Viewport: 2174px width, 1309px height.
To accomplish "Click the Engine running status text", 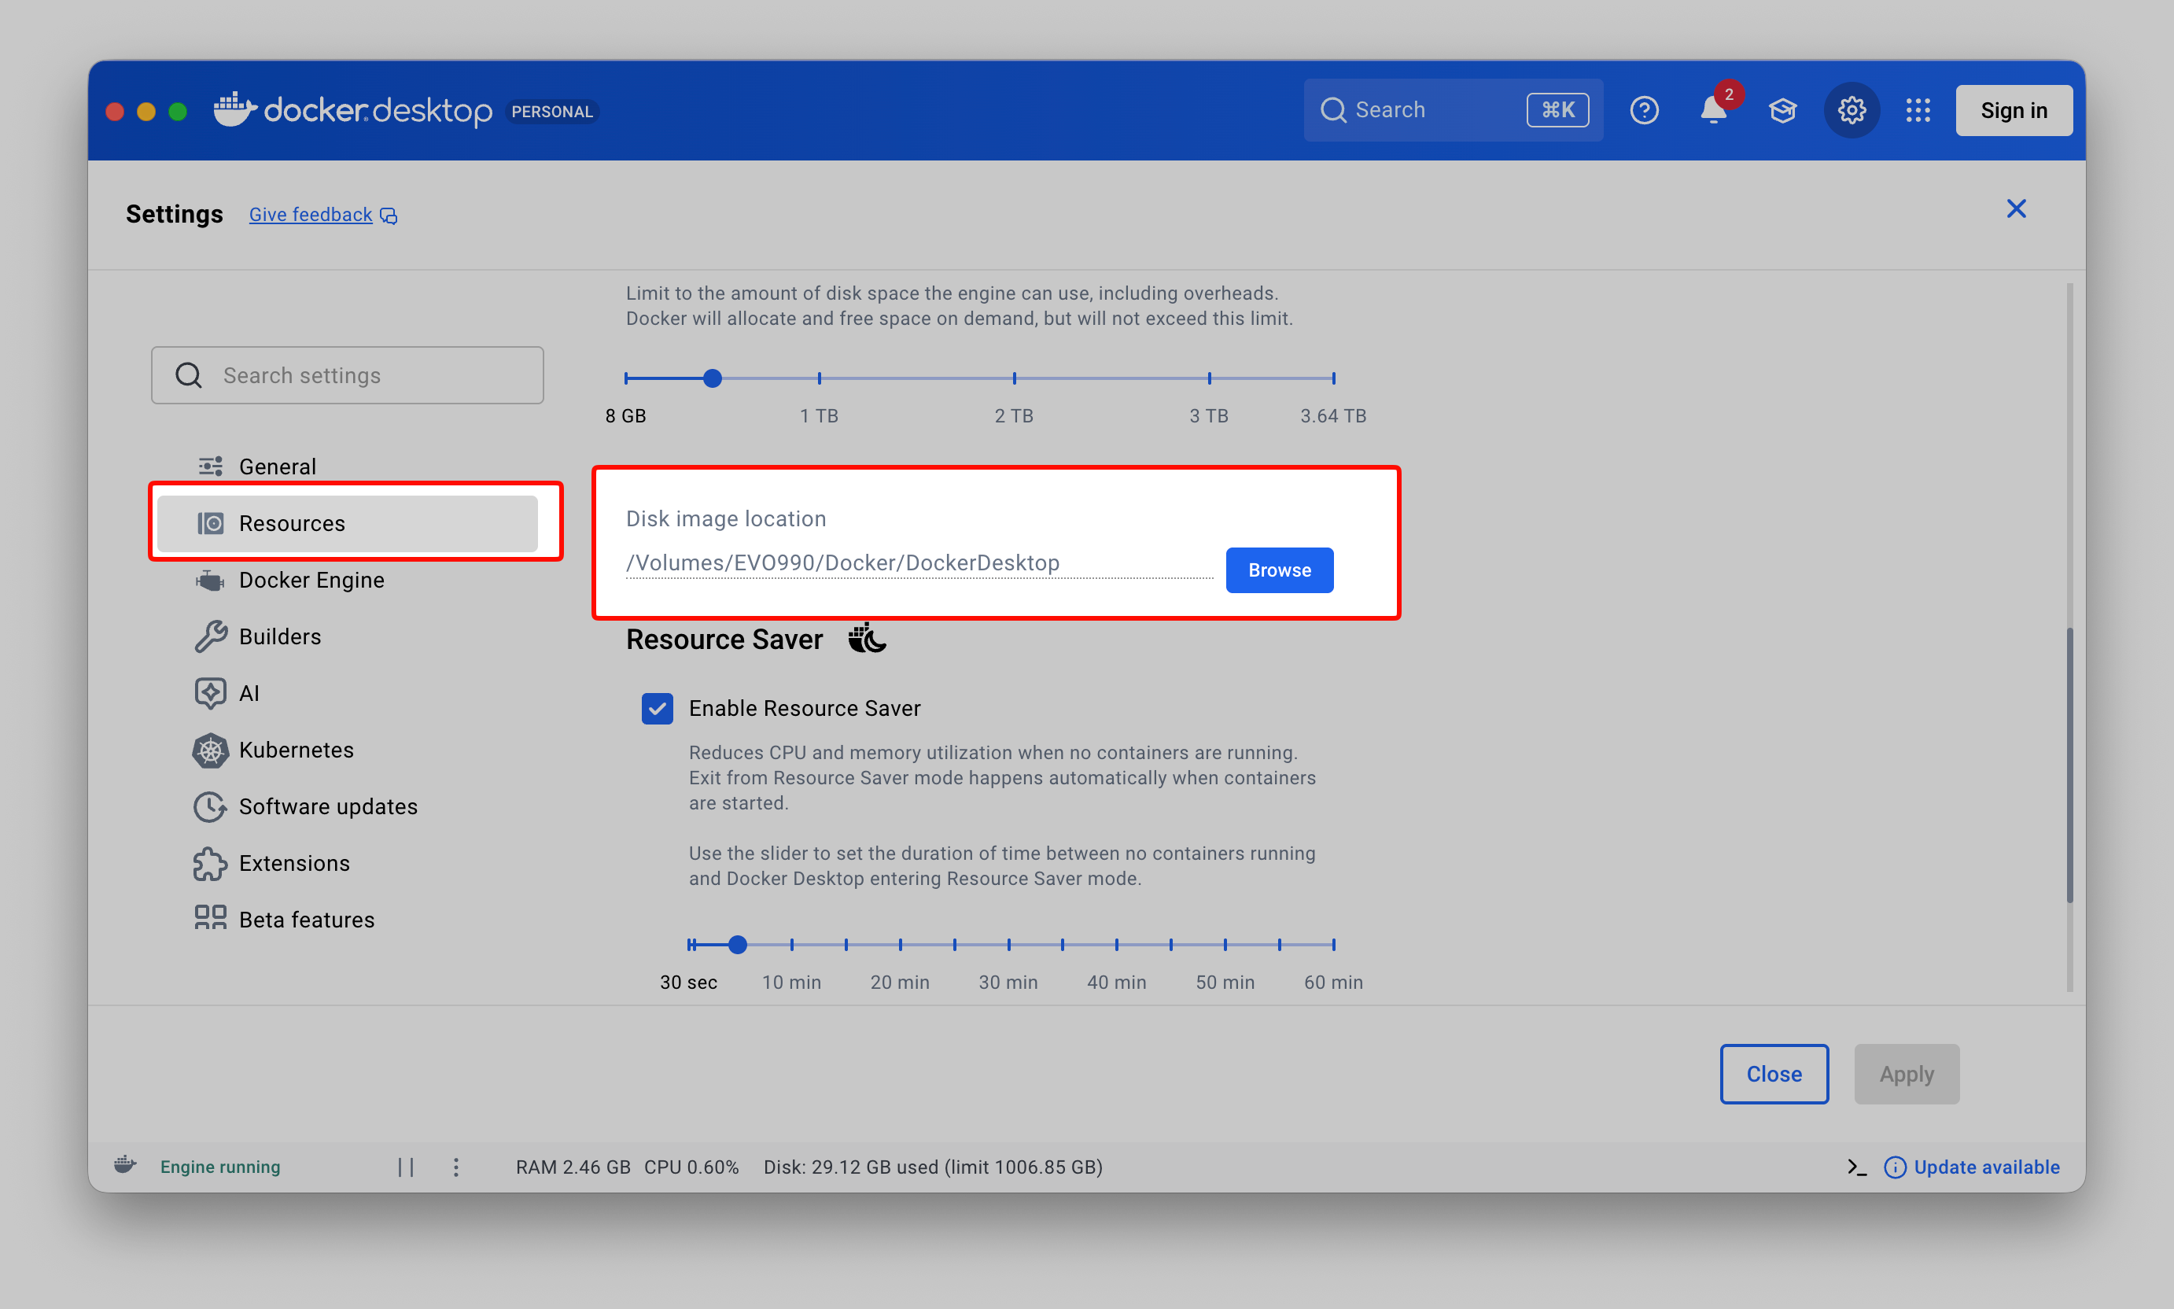I will coord(219,1167).
